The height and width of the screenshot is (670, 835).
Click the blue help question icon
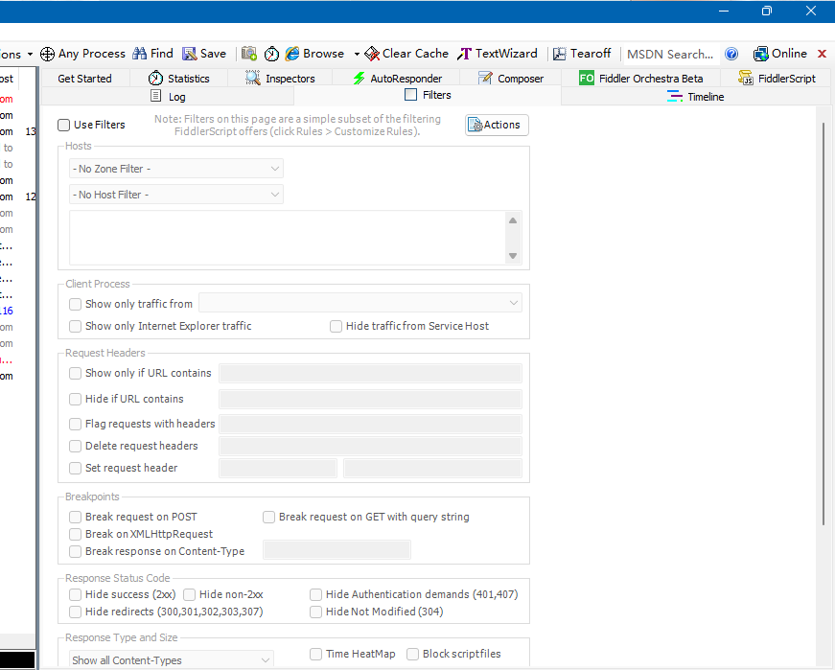click(x=731, y=54)
